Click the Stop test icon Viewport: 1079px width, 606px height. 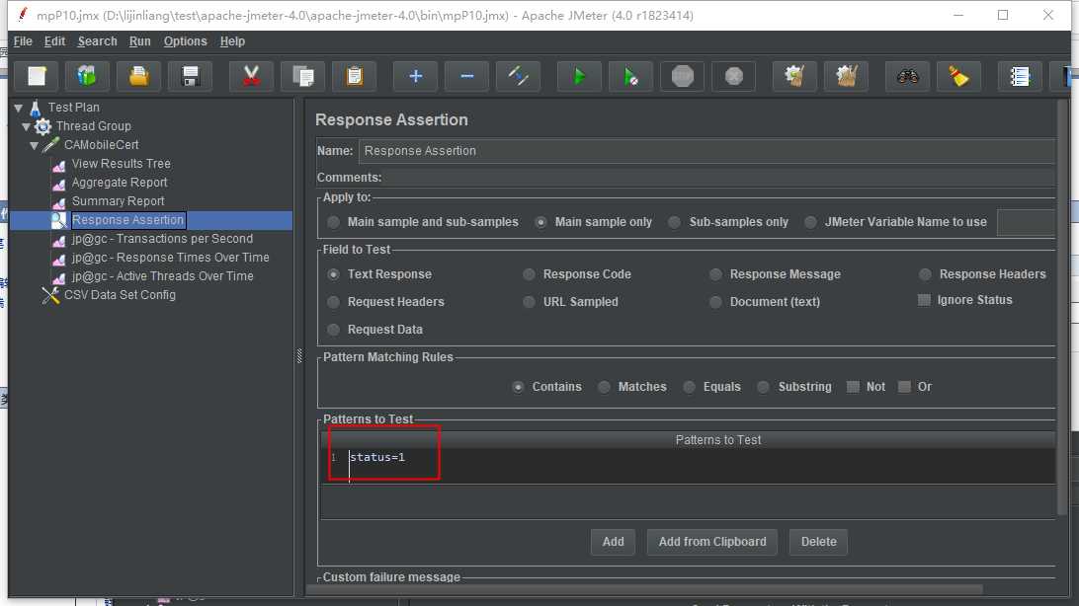pos(682,76)
